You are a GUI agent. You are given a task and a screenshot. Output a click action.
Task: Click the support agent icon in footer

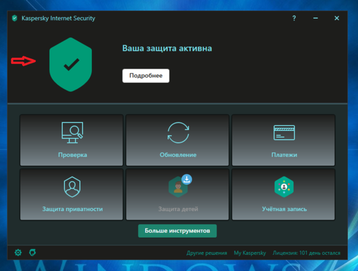[33, 252]
